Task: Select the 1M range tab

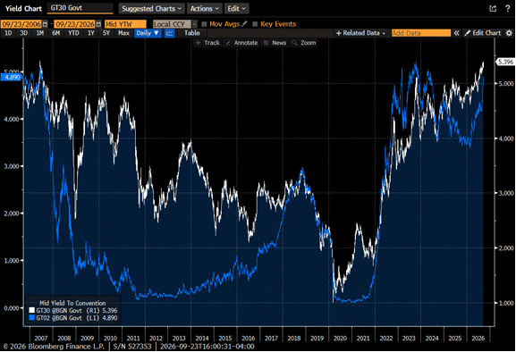Action: [x=40, y=33]
